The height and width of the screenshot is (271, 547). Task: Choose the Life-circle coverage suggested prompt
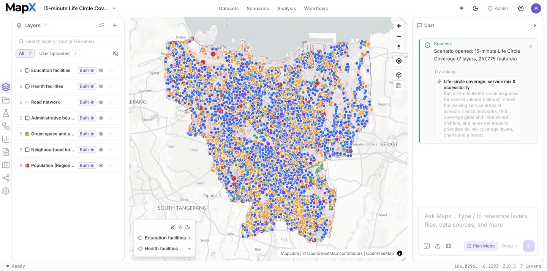(479, 108)
